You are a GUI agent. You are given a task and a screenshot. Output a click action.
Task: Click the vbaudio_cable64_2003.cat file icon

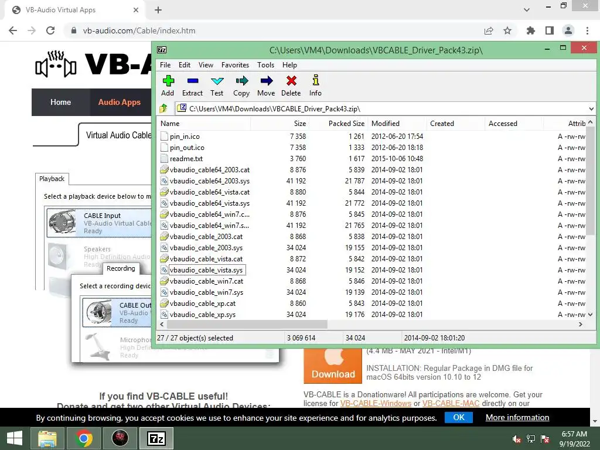tap(164, 169)
